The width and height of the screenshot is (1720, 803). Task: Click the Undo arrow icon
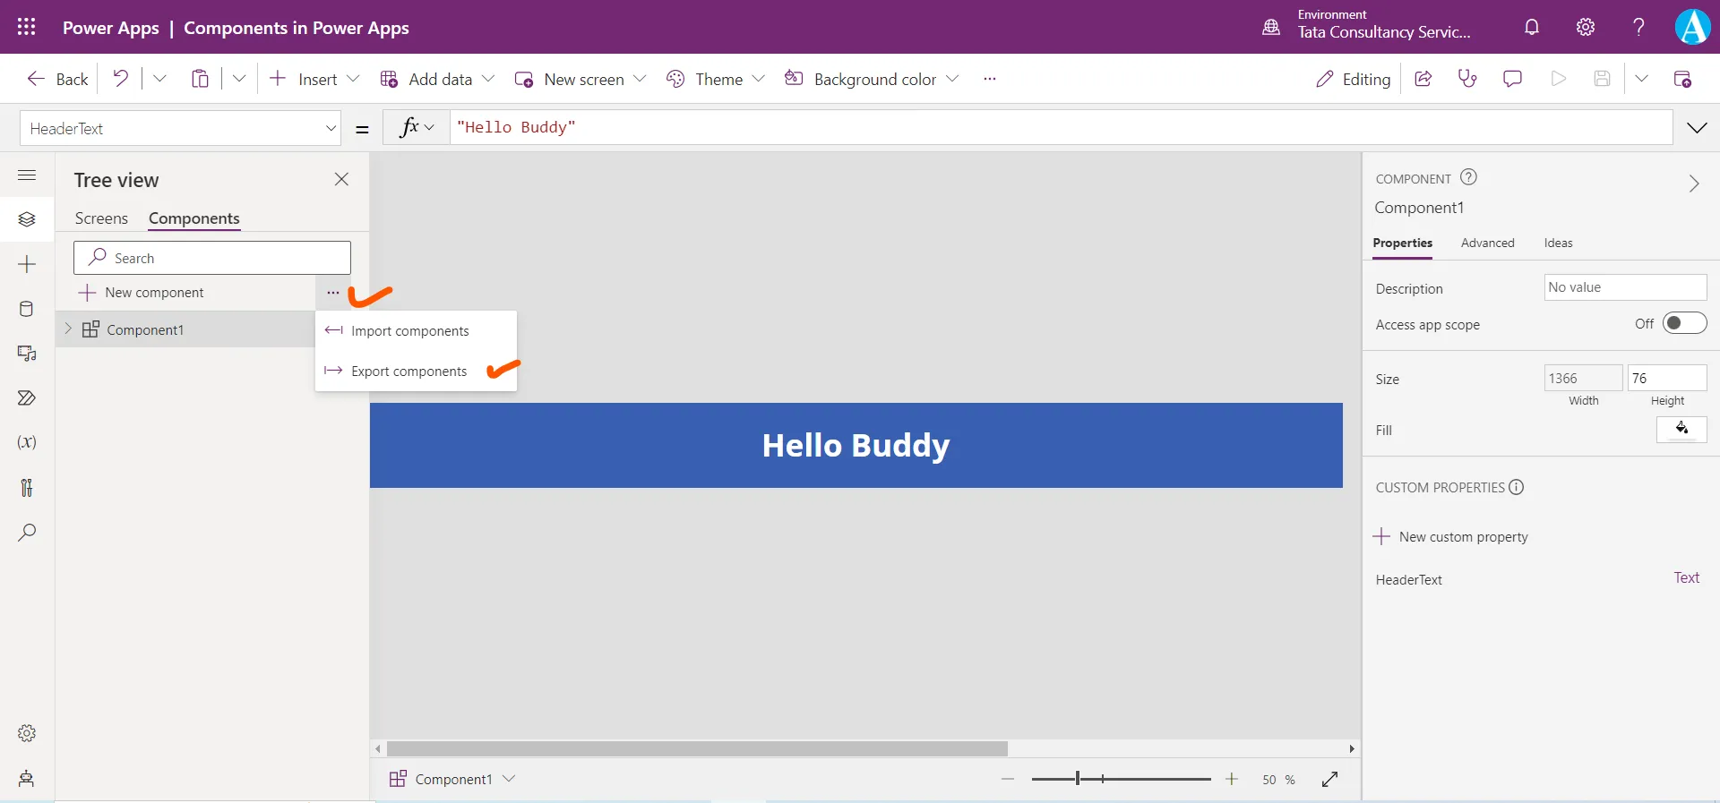(x=120, y=79)
